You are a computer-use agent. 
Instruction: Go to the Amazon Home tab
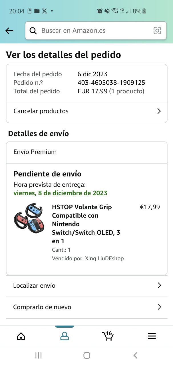pyautogui.click(x=21, y=336)
